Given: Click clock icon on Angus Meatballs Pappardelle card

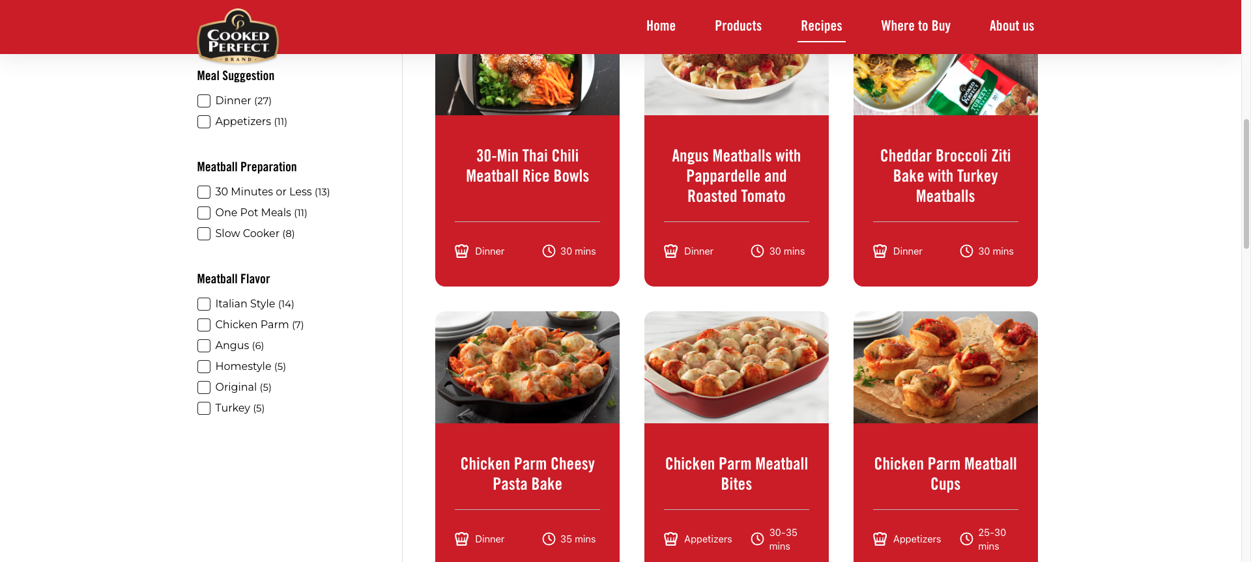Looking at the screenshot, I should click(757, 251).
